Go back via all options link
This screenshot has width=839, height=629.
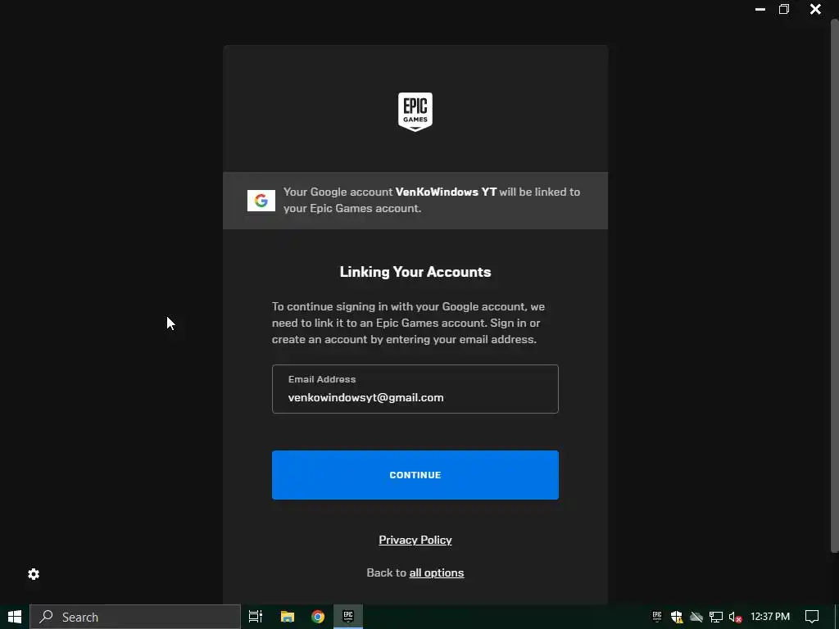point(437,572)
